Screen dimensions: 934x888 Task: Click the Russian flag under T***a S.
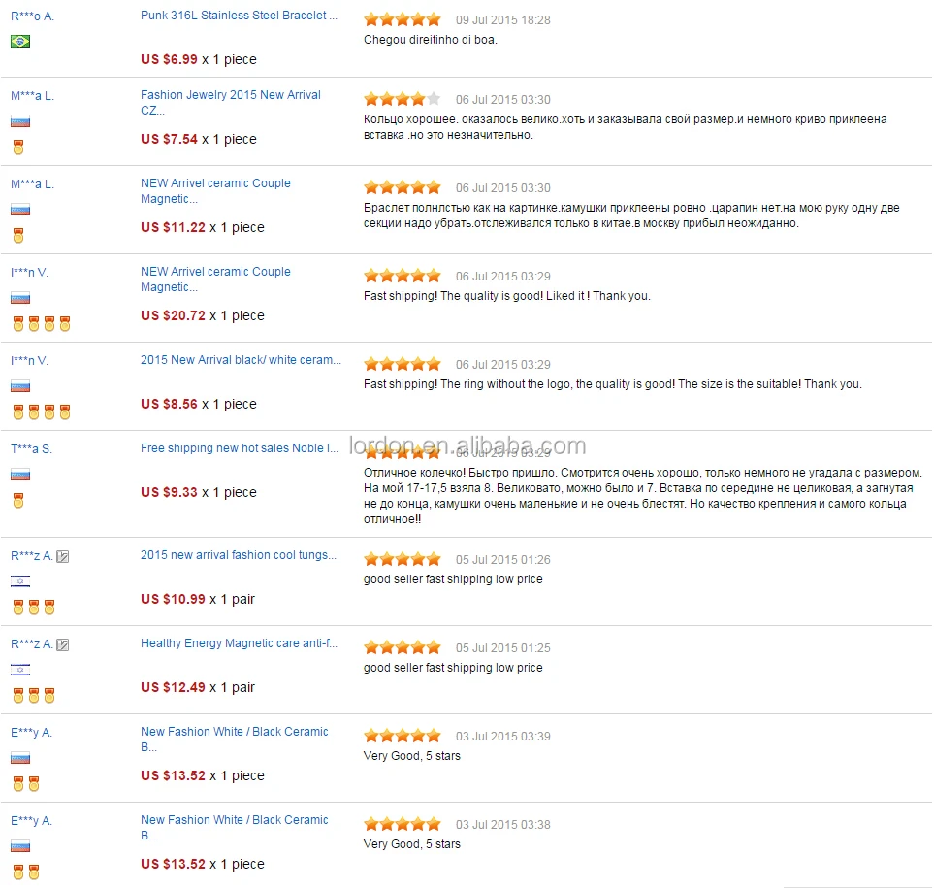[x=20, y=475]
